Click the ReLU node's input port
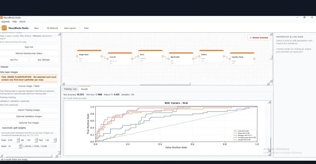316x164 pixels. pyautogui.click(x=138, y=56)
